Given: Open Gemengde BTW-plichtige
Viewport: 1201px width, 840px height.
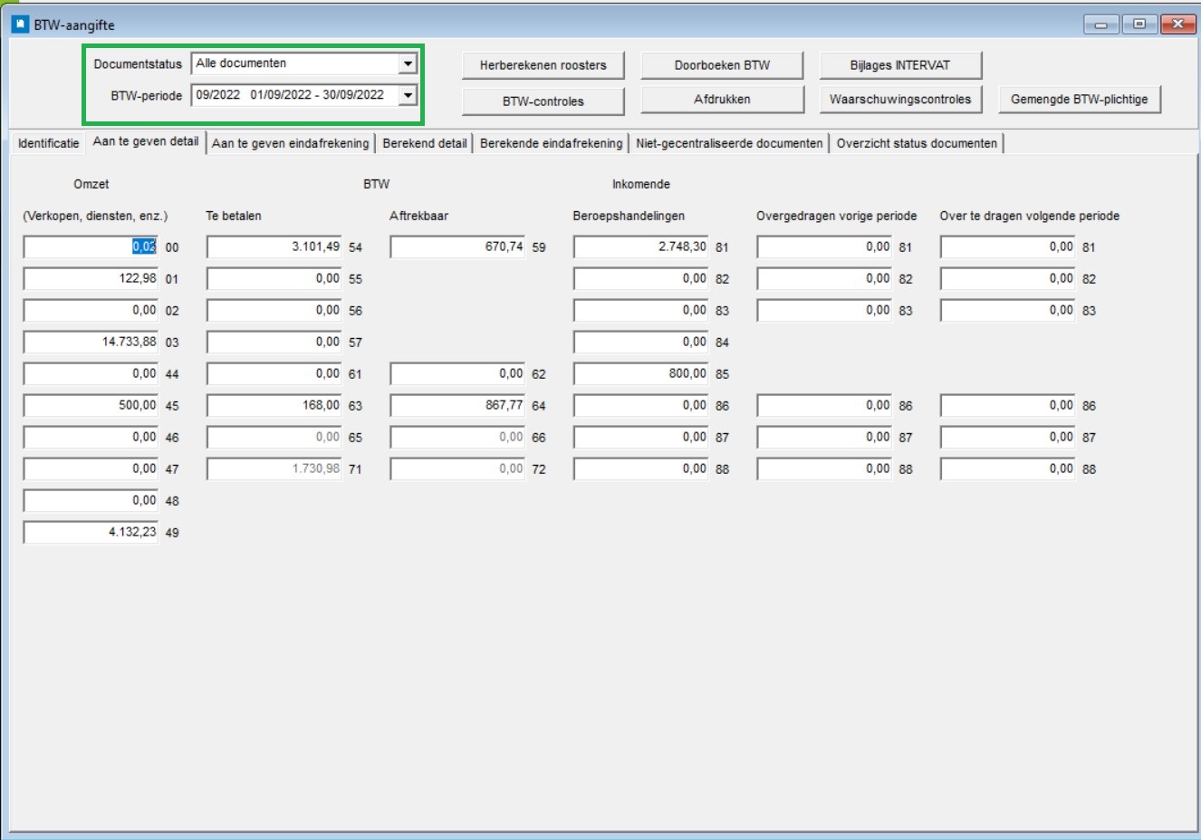Looking at the screenshot, I should (x=1080, y=100).
